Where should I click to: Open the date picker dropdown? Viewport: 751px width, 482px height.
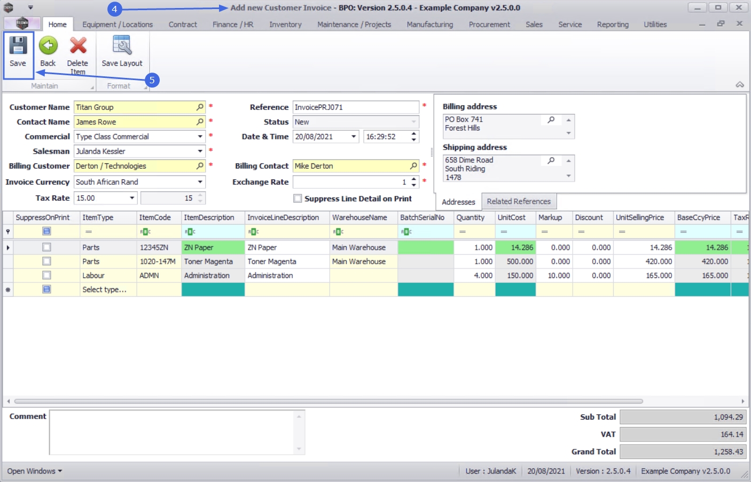[354, 137]
